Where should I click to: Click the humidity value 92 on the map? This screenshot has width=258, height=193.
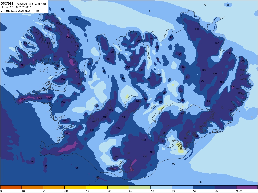click(104, 71)
